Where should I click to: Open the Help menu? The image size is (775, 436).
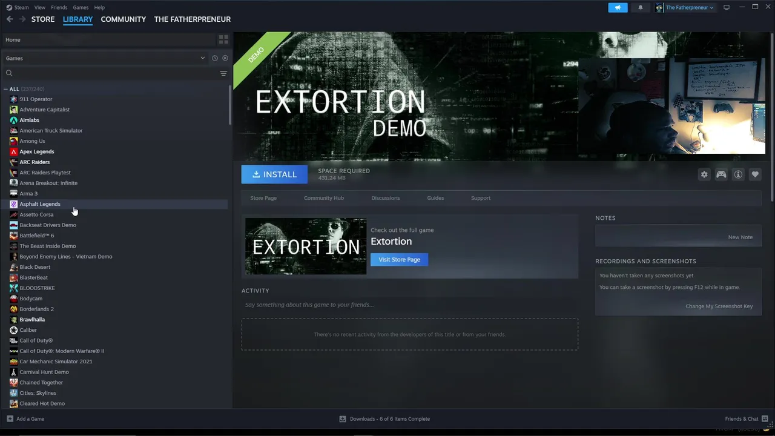(99, 7)
